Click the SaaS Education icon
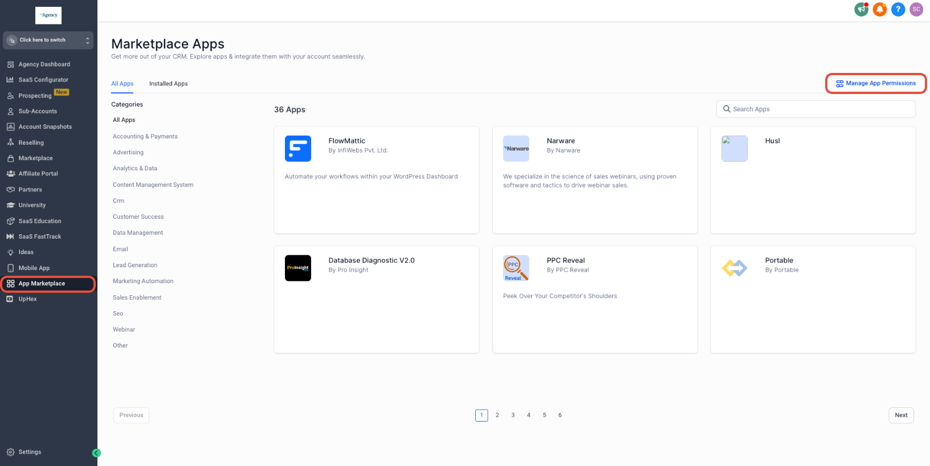The height and width of the screenshot is (466, 930). 10,221
